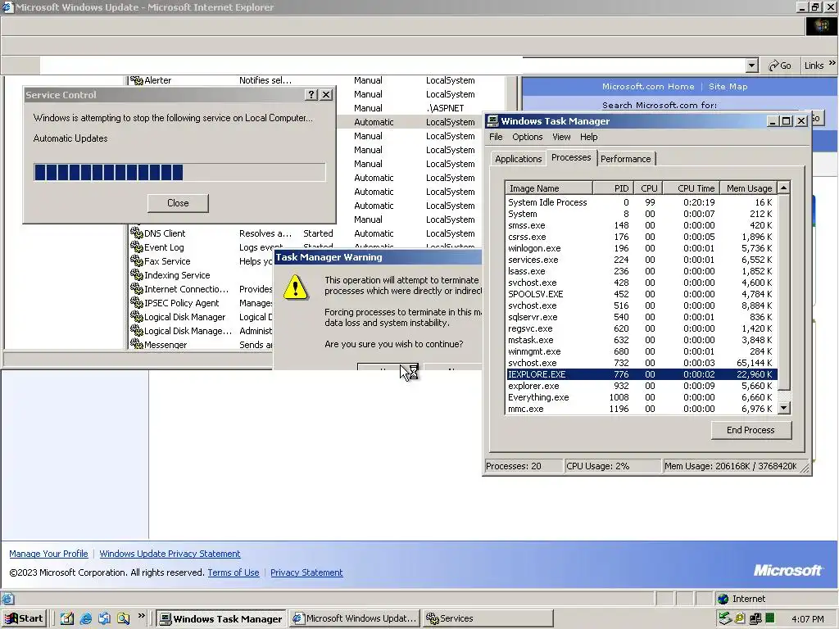The height and width of the screenshot is (629, 839).
Task: Open the Manage Your Profile link
Action: 48,554
